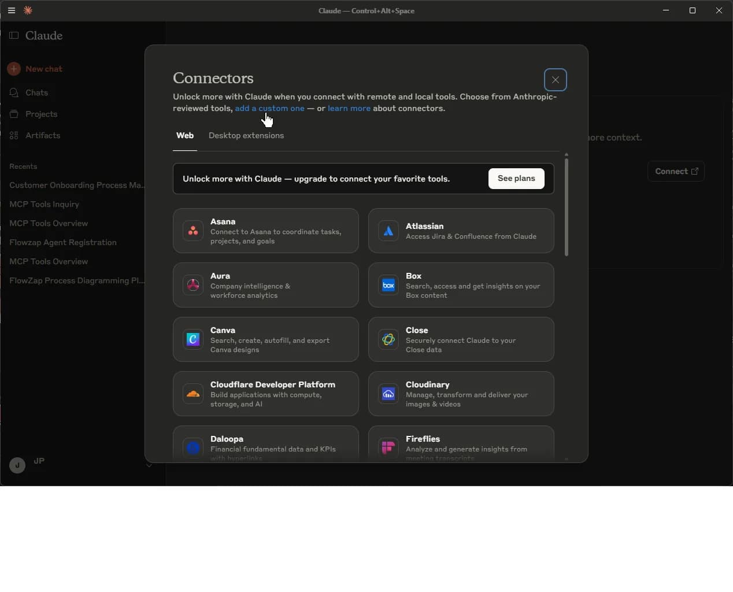
Task: Click the Cloudflare Developer Platform icon
Action: pos(193,394)
